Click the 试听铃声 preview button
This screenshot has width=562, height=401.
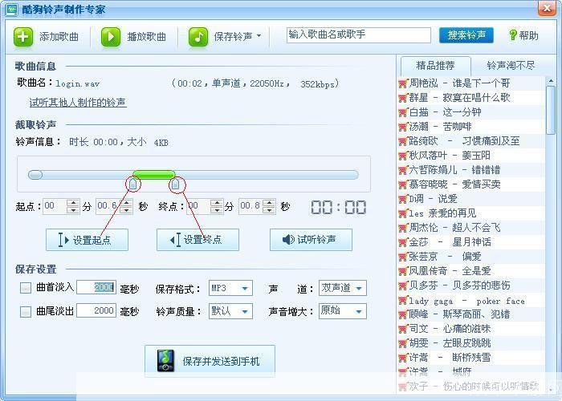point(312,240)
